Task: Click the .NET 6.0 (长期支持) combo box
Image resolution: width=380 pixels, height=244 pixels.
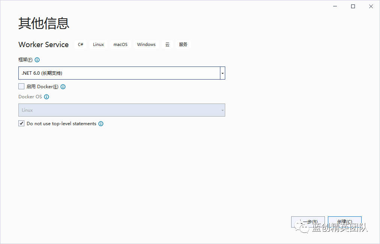Action: coord(122,73)
